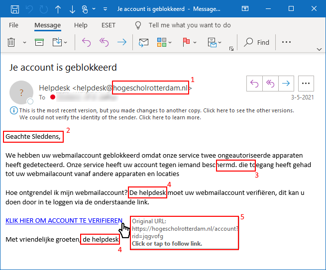Viewport: 326px width, 270px height.
Task: Delete the message with trash icon
Action: click(11, 42)
